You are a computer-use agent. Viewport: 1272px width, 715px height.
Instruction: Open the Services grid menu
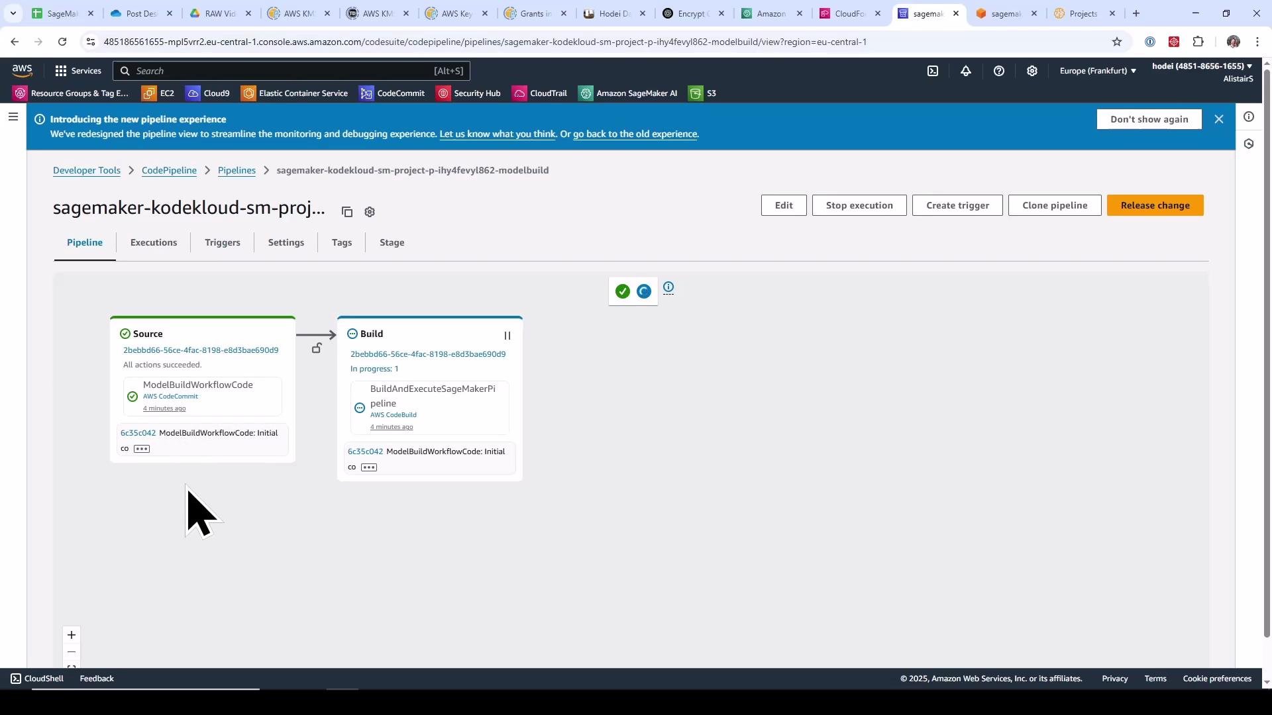[78, 71]
